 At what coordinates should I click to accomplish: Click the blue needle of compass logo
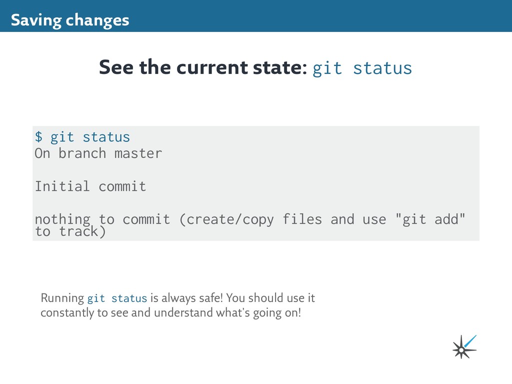point(470,341)
